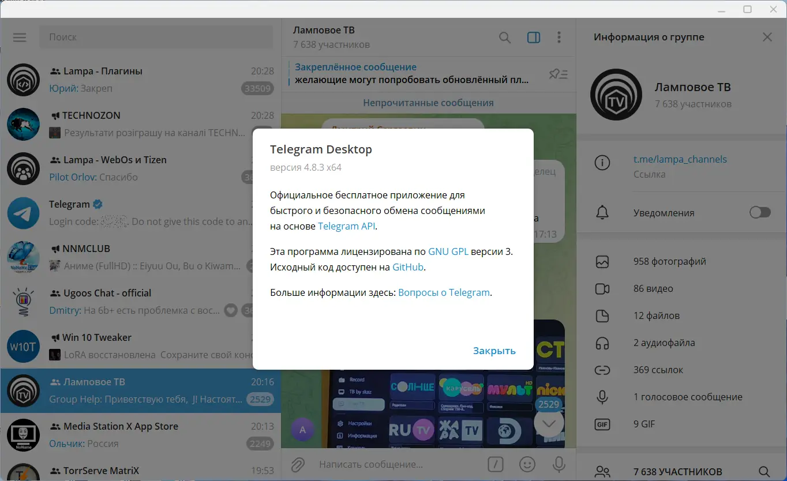The width and height of the screenshot is (787, 481).
Task: Enable notifications for Ламповое ТВ
Action: [x=760, y=212]
